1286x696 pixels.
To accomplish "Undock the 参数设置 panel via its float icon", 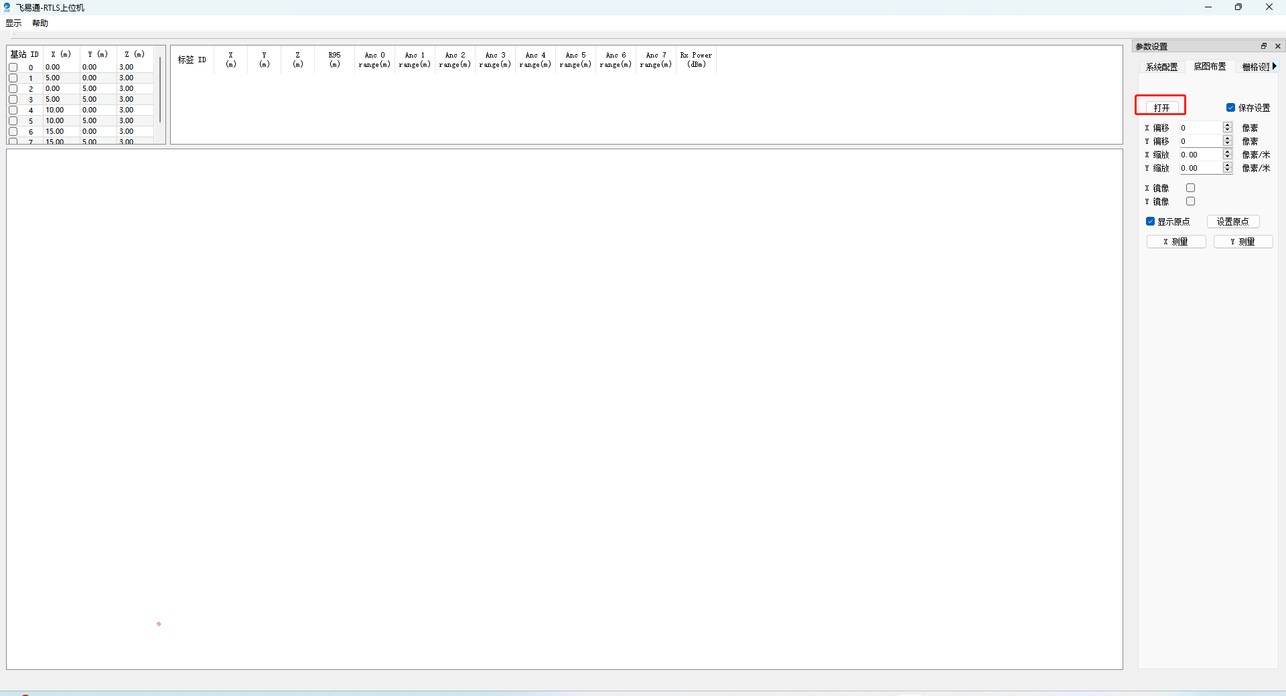I will 1263,46.
